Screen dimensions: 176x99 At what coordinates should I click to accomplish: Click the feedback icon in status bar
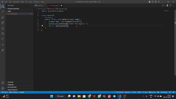170,92
